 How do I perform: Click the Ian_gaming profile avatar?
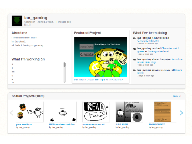coord(17,21)
